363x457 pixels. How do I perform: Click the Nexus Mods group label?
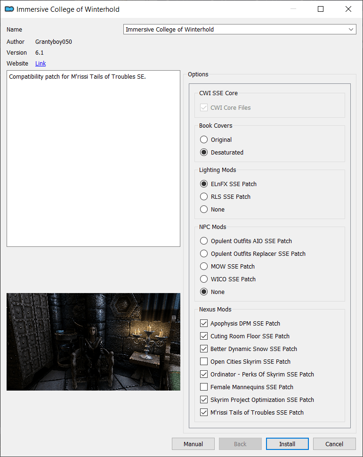click(x=215, y=309)
